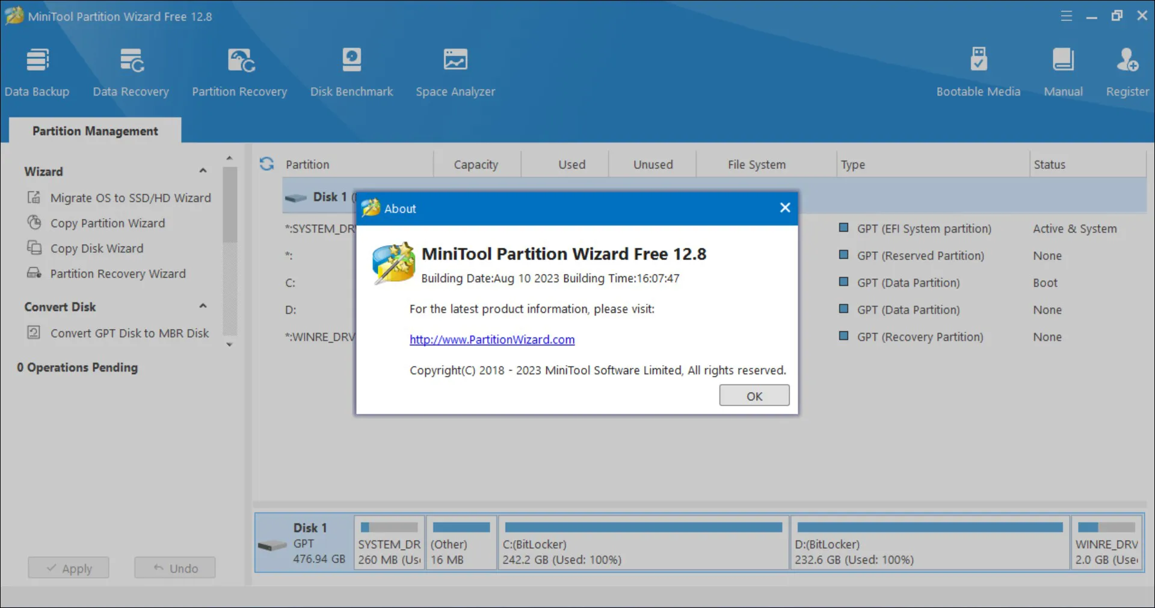The width and height of the screenshot is (1155, 608).
Task: Select the C:(BitLocker) partition block
Action: point(643,544)
